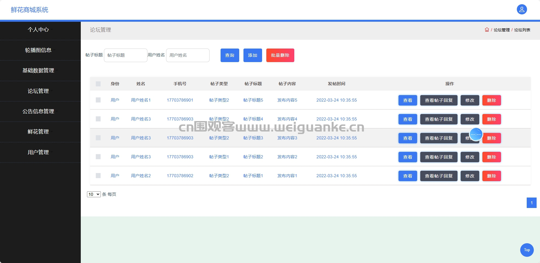The image size is (540, 263).
Task: Click the 发布内容3 cell
Action: (x=287, y=138)
